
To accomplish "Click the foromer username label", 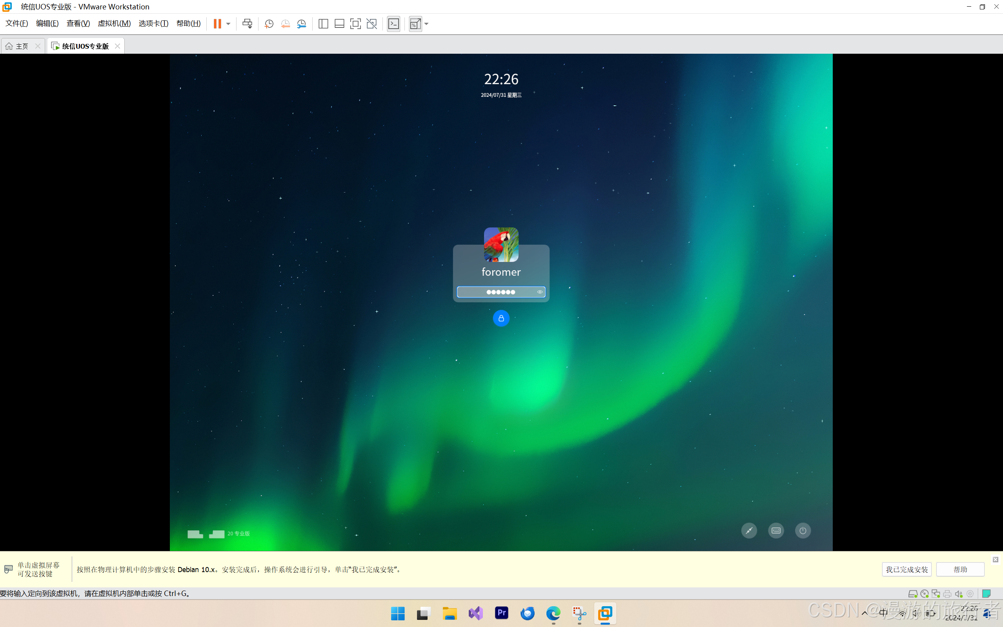I will (x=501, y=272).
